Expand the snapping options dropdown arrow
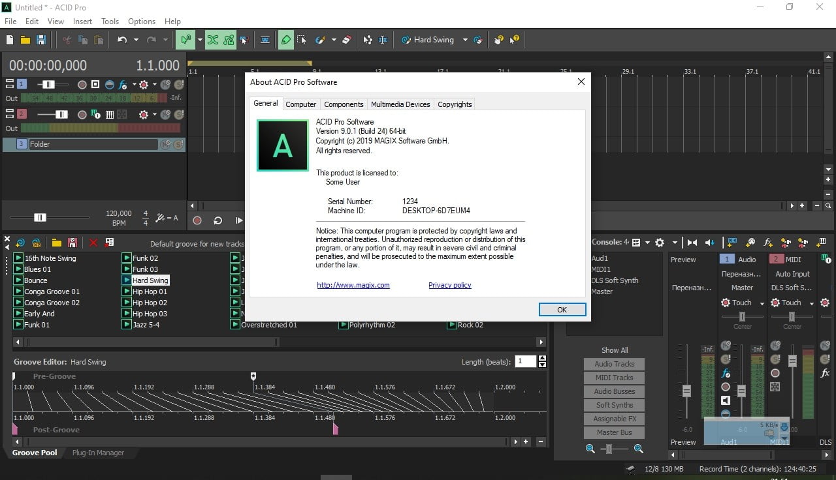836x480 pixels. (199, 40)
